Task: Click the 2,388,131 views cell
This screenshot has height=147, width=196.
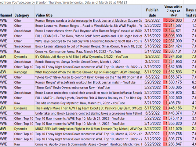Action: [x=173, y=51]
